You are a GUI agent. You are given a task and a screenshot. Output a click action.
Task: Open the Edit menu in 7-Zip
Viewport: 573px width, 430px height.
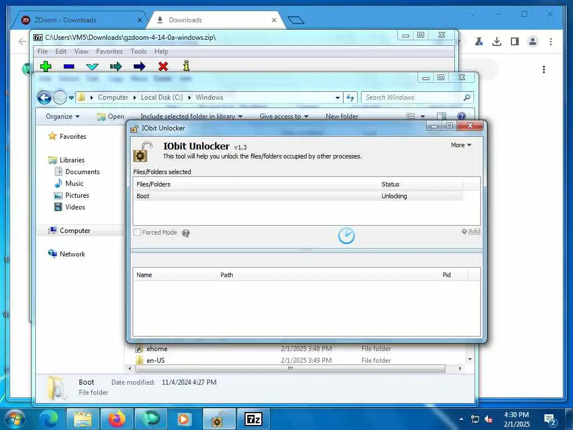pos(60,51)
